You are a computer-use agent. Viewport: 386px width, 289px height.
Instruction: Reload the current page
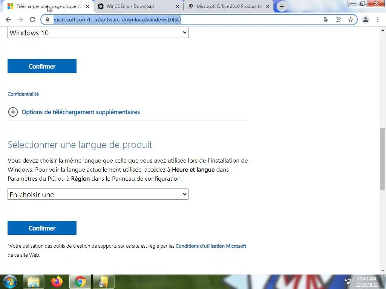coord(32,20)
